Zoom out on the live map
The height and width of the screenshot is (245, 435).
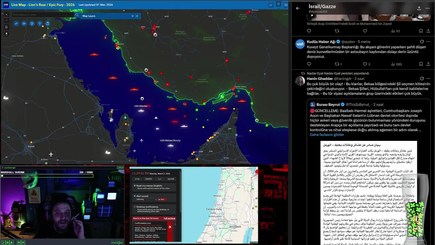point(6,20)
